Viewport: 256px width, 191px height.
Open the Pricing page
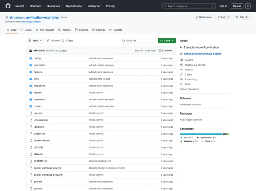pyautogui.click(x=110, y=6)
